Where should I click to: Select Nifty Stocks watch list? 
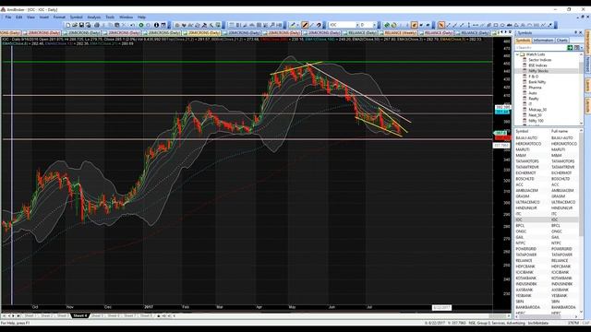point(538,71)
